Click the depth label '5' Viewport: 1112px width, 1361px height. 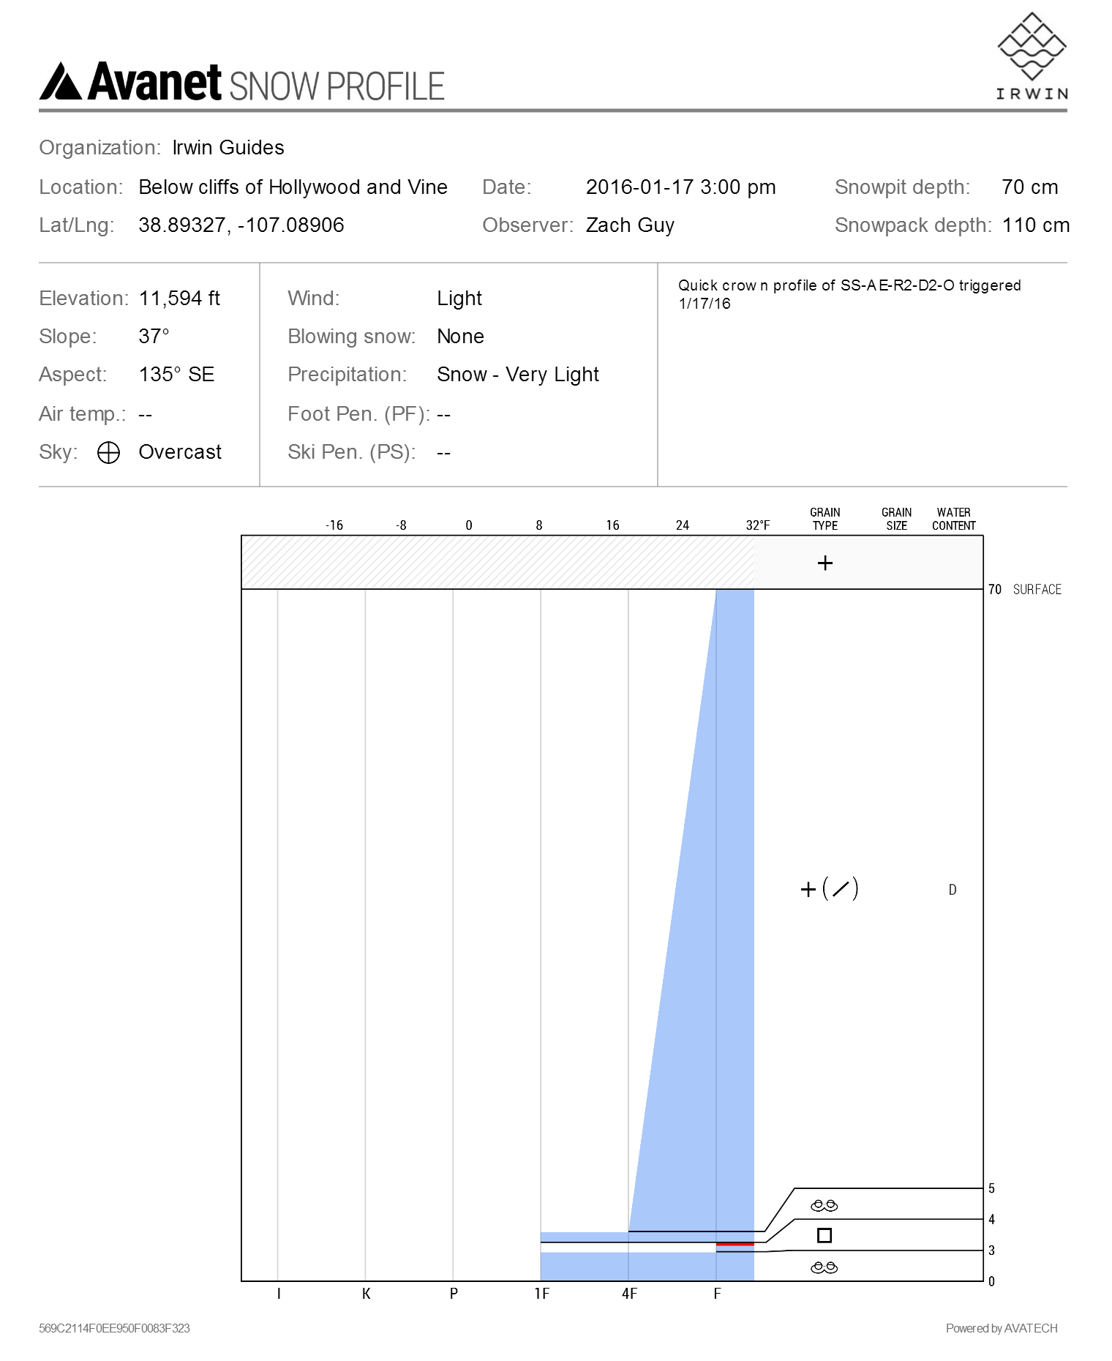coord(991,1189)
